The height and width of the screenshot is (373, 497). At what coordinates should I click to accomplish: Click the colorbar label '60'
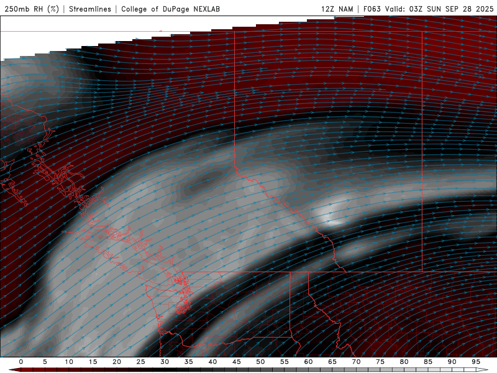pos(308,362)
